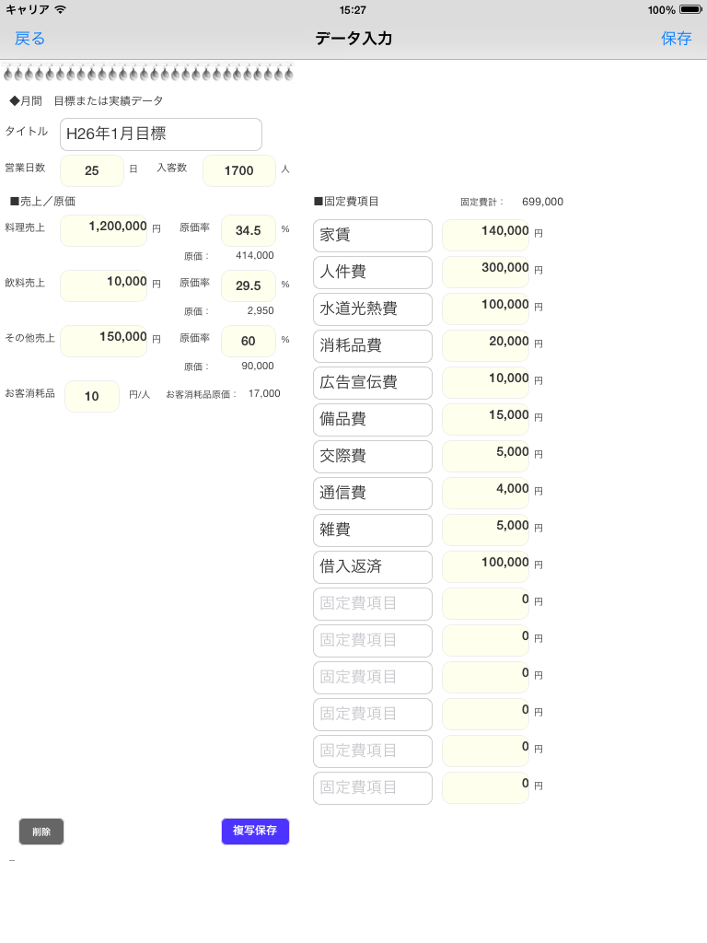Click the その他売上 原価 value 90,000
This screenshot has width=707, height=943.
tap(258, 367)
